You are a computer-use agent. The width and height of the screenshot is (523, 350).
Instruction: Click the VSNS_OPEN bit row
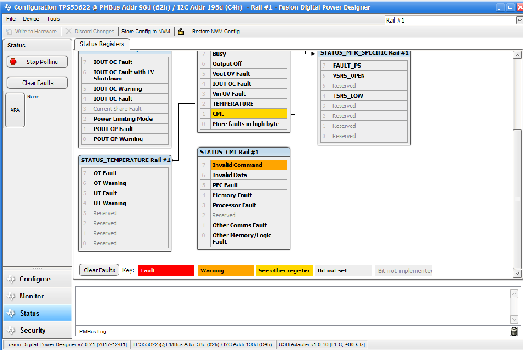click(364, 75)
